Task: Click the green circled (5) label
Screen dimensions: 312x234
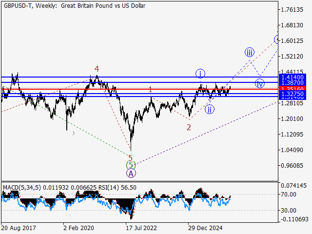Action: click(131, 165)
